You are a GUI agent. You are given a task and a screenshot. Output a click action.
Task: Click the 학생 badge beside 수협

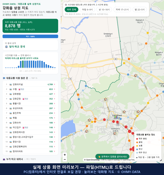21,89
